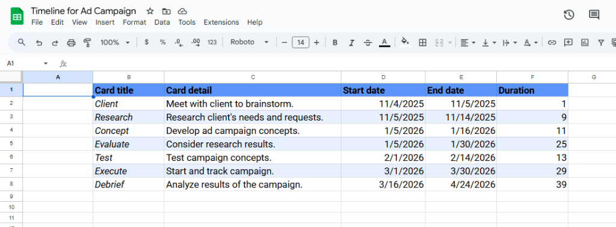Open the zoom 100% dropdown
Screen dimensions: 616x227
pyautogui.click(x=115, y=43)
